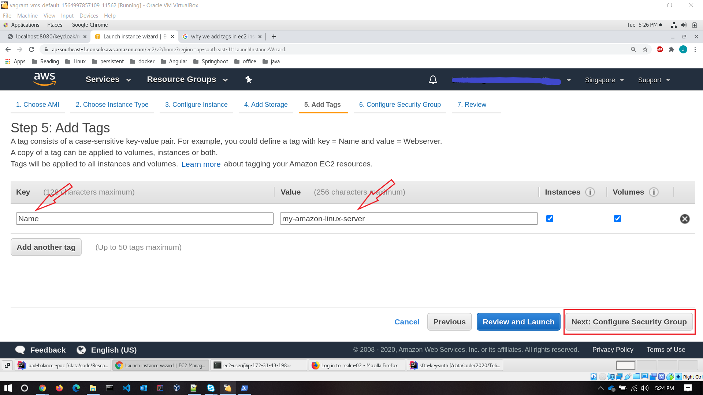The height and width of the screenshot is (395, 703).
Task: Click the AWS logo home icon
Action: [x=44, y=79]
